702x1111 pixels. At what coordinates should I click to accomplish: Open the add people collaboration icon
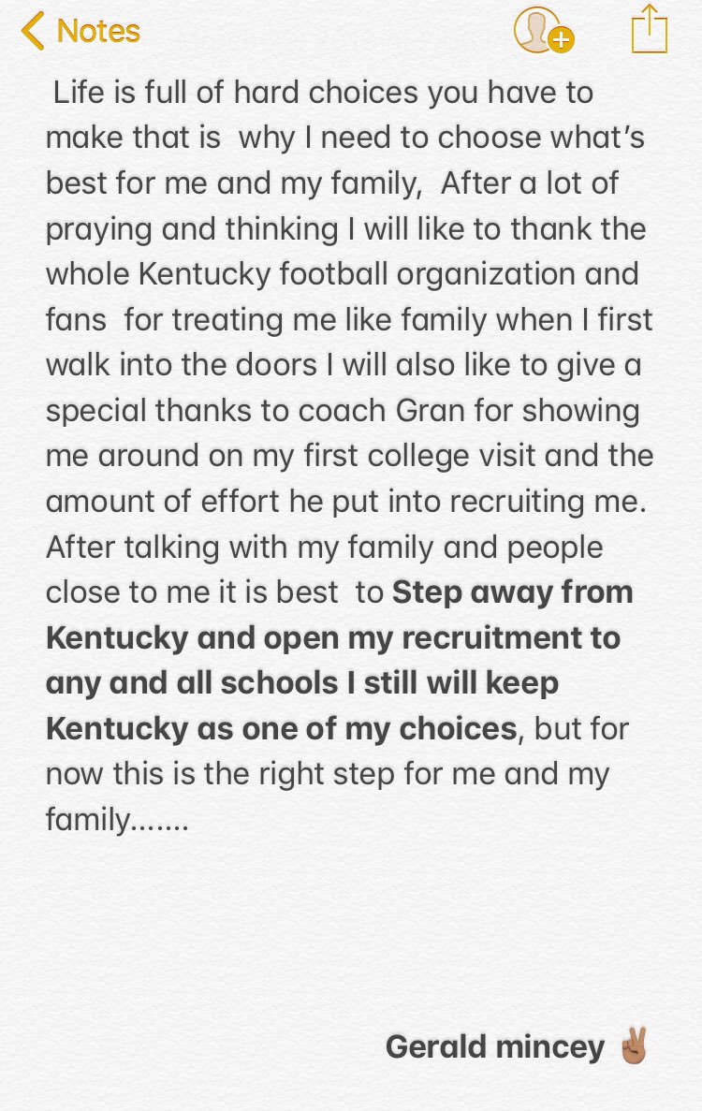(x=543, y=31)
